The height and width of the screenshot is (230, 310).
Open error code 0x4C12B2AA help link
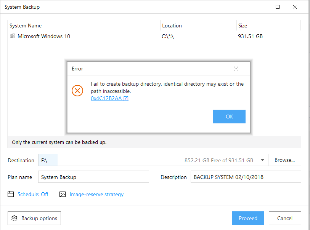pyautogui.click(x=109, y=98)
